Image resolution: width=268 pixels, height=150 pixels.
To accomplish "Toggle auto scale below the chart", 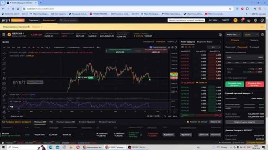I will [175, 116].
